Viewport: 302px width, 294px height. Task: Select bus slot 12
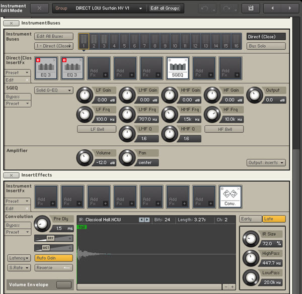click(195, 41)
